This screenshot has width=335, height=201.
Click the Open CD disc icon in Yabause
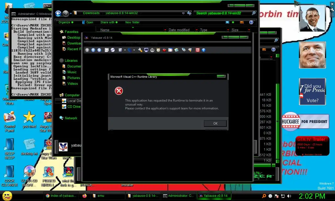[x=113, y=50]
